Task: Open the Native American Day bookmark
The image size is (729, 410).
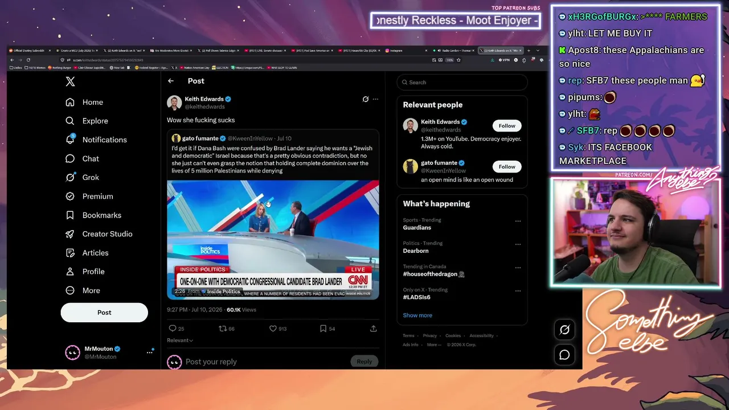Action: (x=195, y=68)
